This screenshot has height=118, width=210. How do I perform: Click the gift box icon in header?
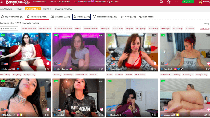pos(161,2)
